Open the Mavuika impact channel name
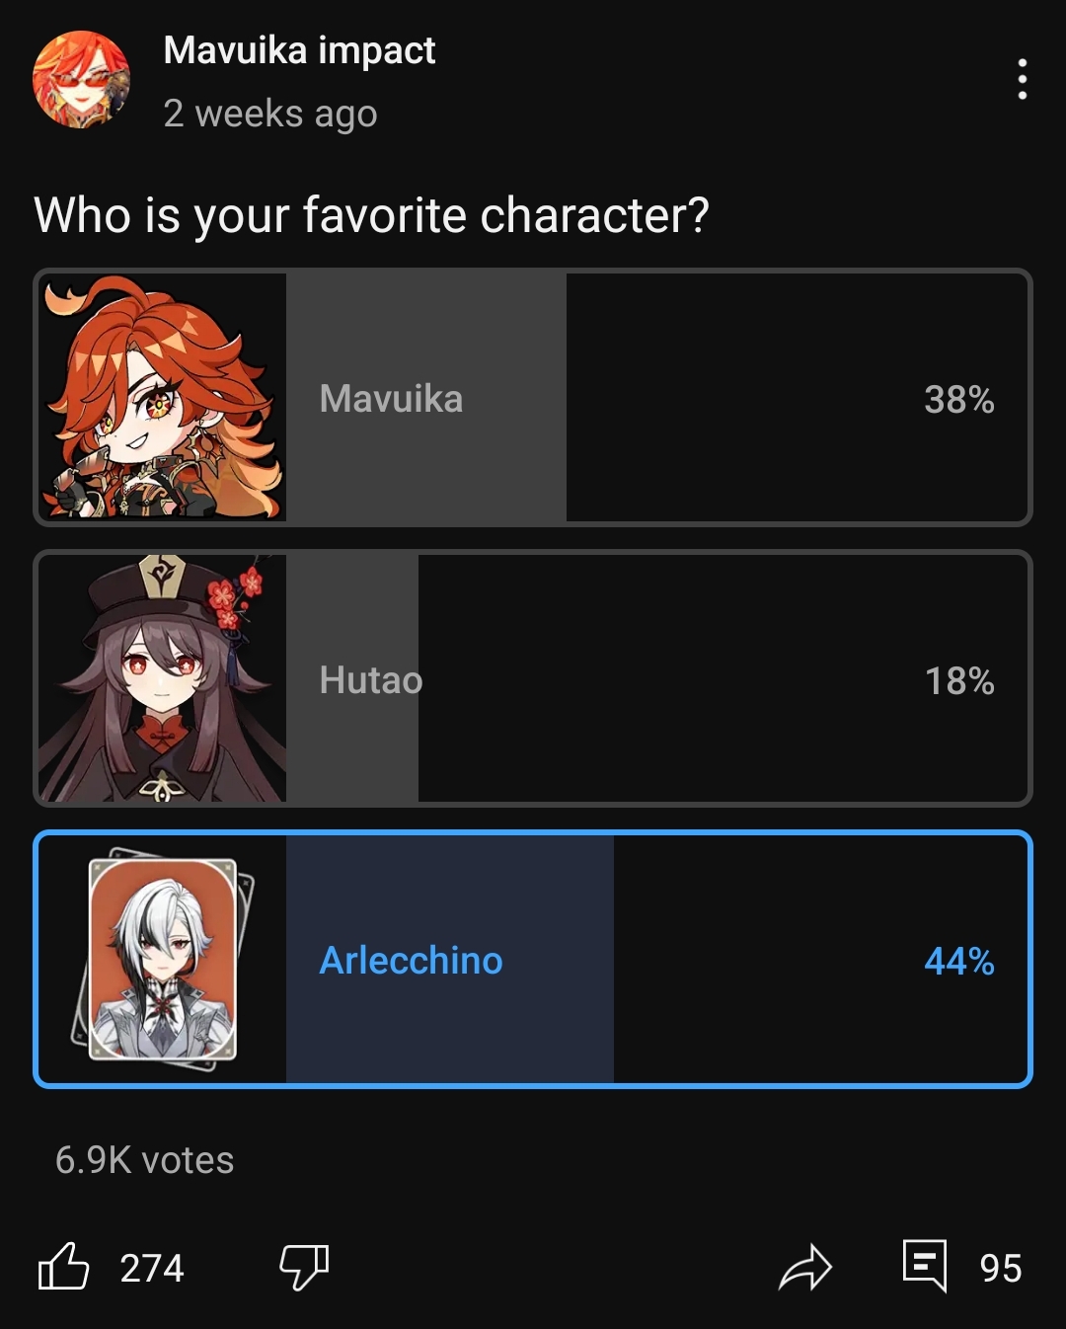Screen dimensions: 1066x1329 299,50
